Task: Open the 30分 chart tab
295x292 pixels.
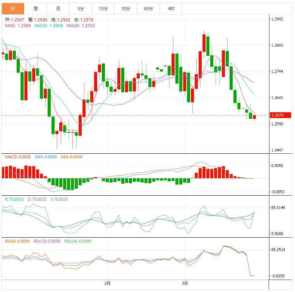Action: (126, 9)
